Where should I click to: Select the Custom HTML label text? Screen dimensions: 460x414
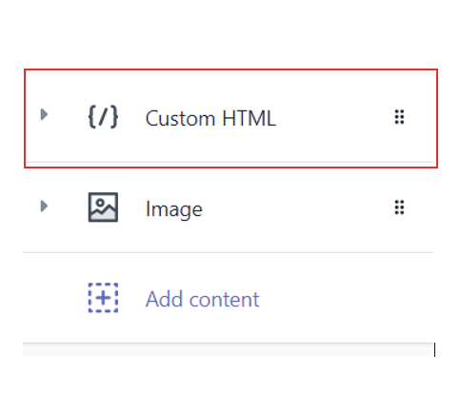point(210,118)
